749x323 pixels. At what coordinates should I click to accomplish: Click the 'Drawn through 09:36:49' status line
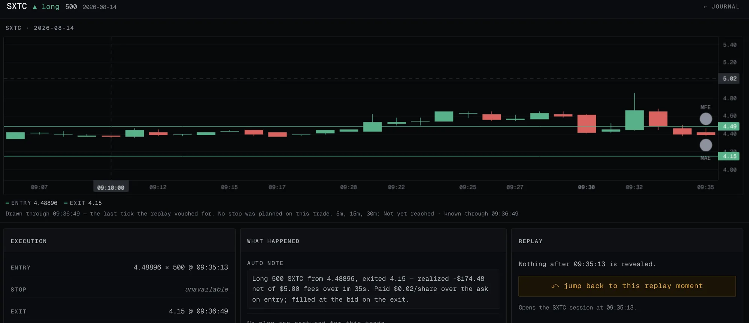[x=262, y=214]
